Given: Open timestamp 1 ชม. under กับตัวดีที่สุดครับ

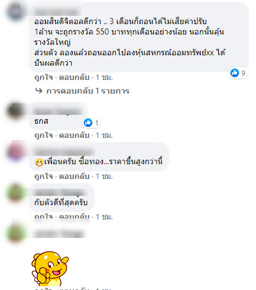Looking at the screenshot, I should (104, 217).
